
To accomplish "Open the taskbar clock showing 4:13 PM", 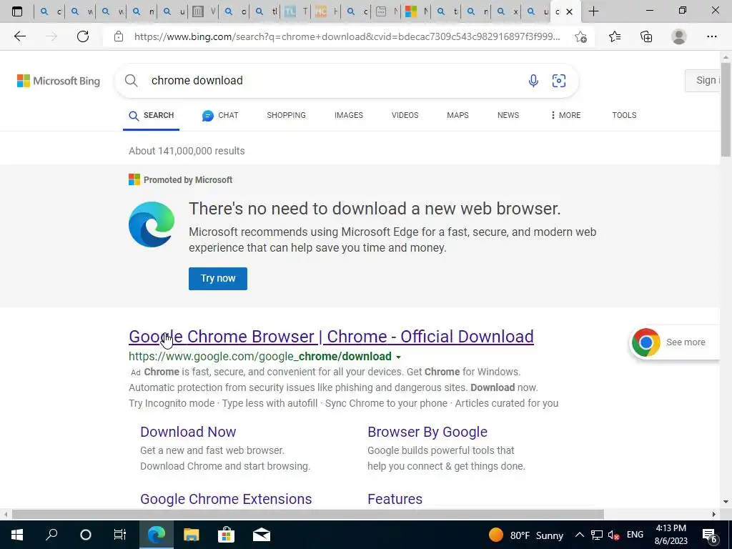I will click(671, 535).
